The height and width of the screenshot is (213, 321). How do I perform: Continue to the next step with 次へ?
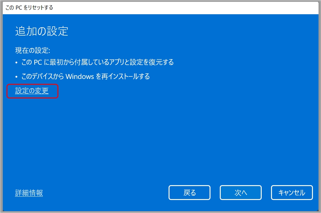click(x=241, y=192)
